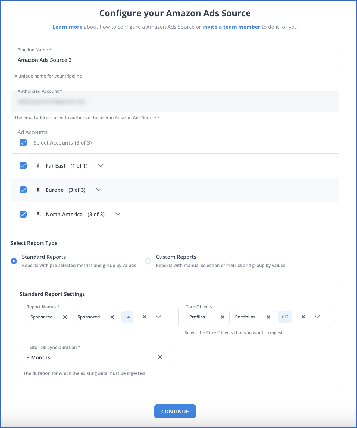Expand the North America accounts list
Screen dimensions: 357x428
tap(118, 214)
